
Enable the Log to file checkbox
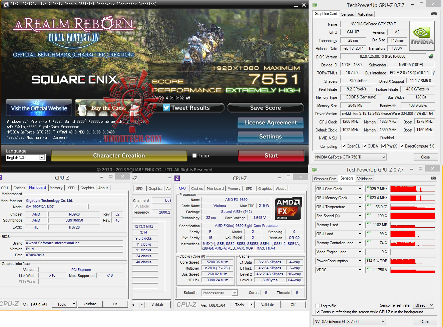318,306
